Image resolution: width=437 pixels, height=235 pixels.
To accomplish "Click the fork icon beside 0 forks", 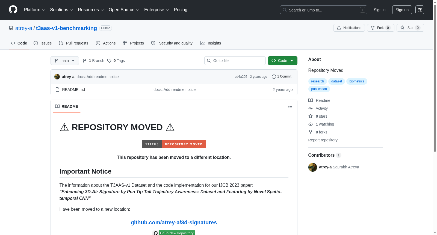I will pyautogui.click(x=311, y=132).
